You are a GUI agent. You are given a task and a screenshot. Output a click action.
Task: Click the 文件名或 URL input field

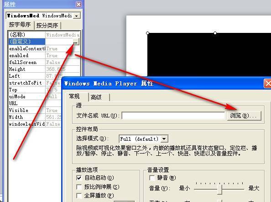[x=173, y=116]
